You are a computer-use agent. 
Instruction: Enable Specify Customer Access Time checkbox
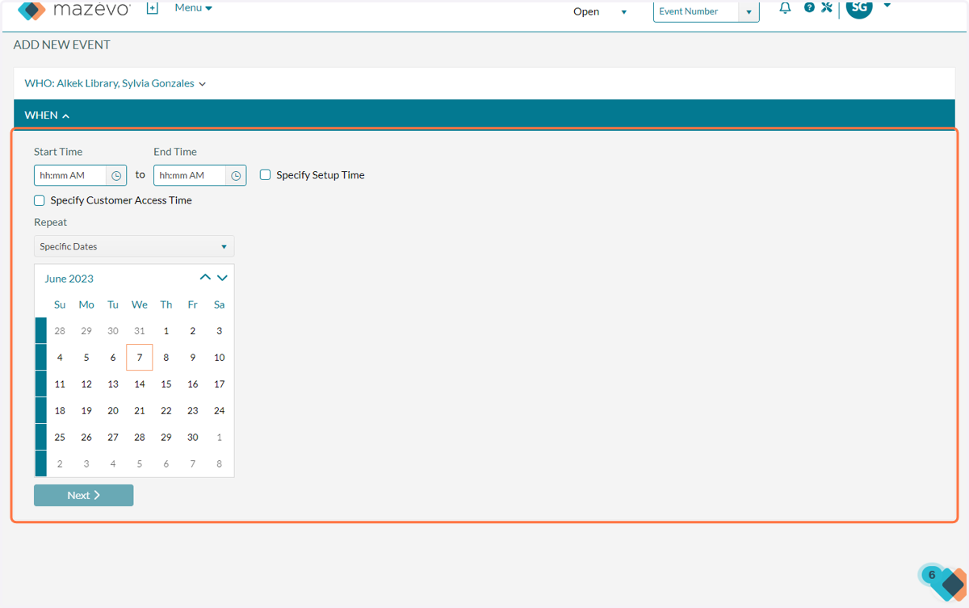point(39,200)
